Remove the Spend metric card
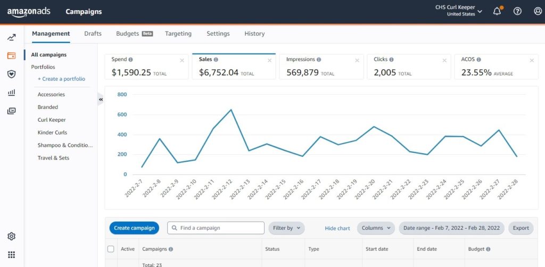The image size is (545, 267). tap(182, 60)
